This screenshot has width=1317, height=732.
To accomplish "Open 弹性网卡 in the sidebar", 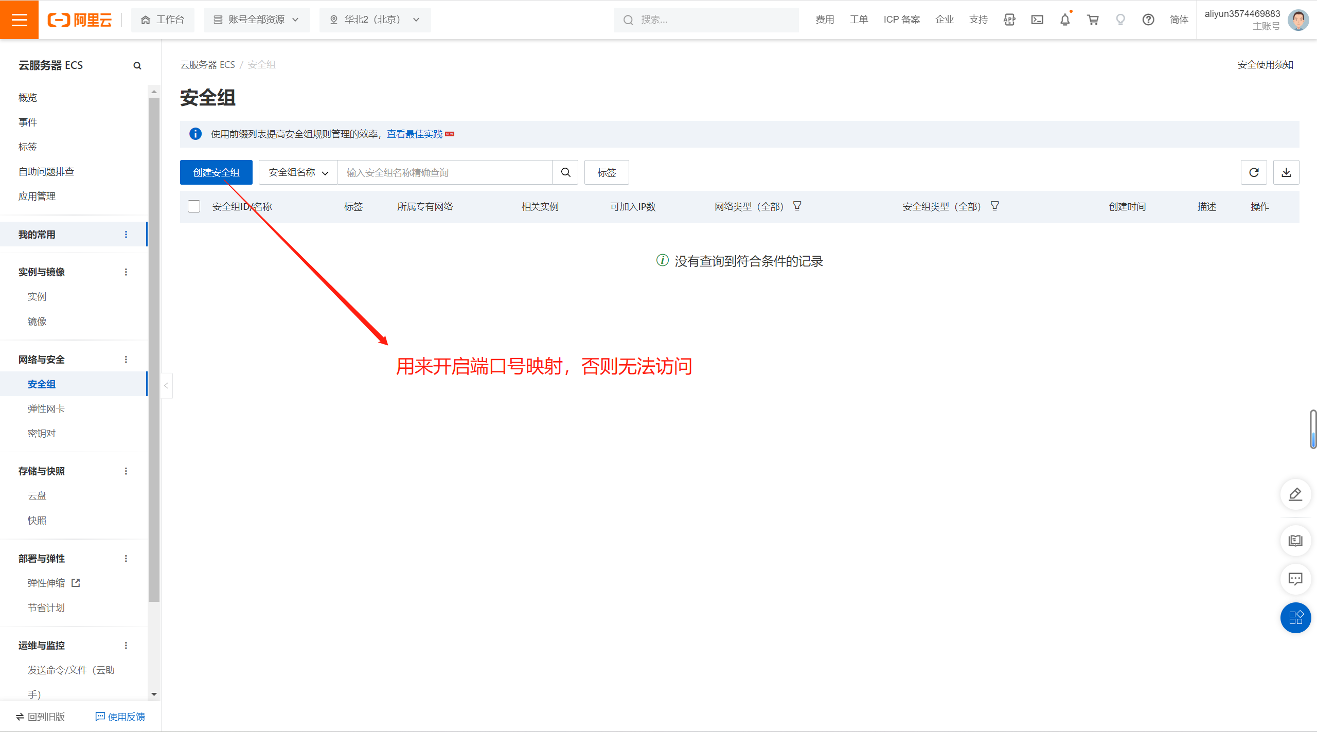I will click(46, 408).
